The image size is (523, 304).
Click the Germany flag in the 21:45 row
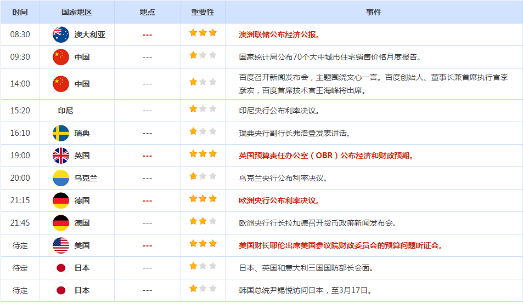coord(61,223)
